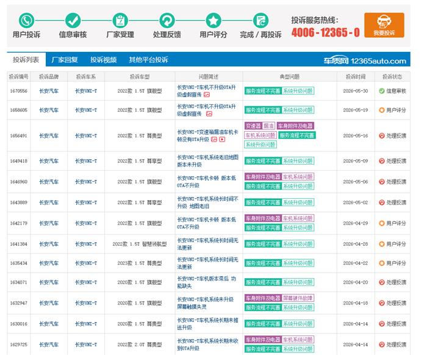Click the 完成/再投诉 document step icon
The image size is (427, 355).
pos(260,20)
